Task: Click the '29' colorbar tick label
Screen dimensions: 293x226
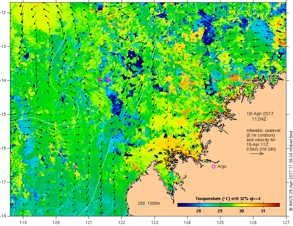Action: (220, 211)
